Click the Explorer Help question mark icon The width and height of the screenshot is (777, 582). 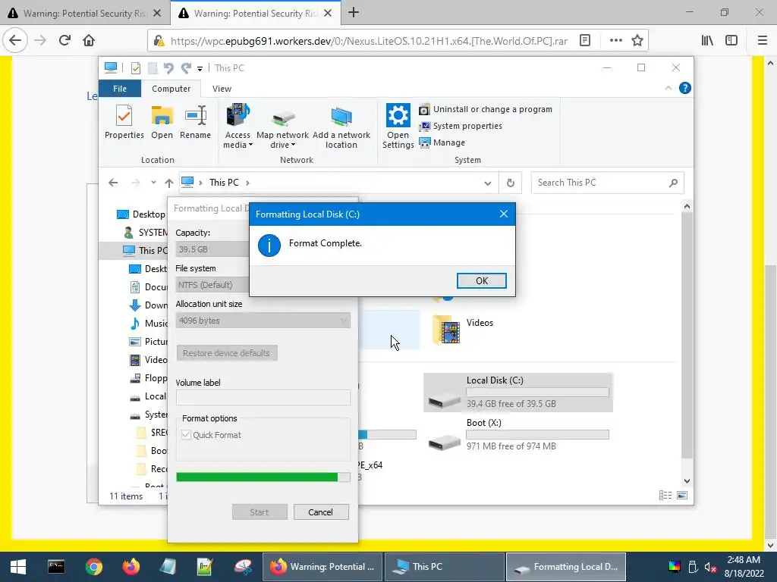(685, 88)
